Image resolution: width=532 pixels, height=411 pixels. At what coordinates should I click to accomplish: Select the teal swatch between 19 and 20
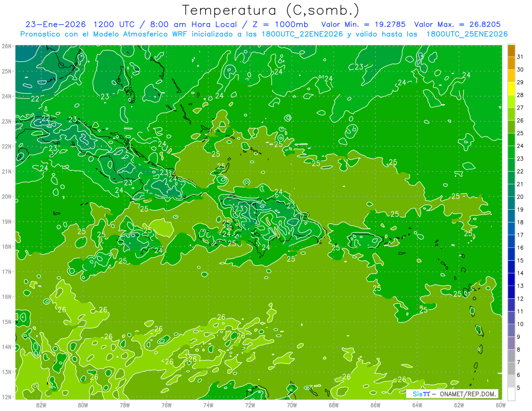511,203
